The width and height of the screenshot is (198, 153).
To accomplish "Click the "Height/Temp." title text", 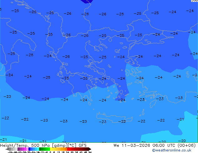I will coord(14,146).
